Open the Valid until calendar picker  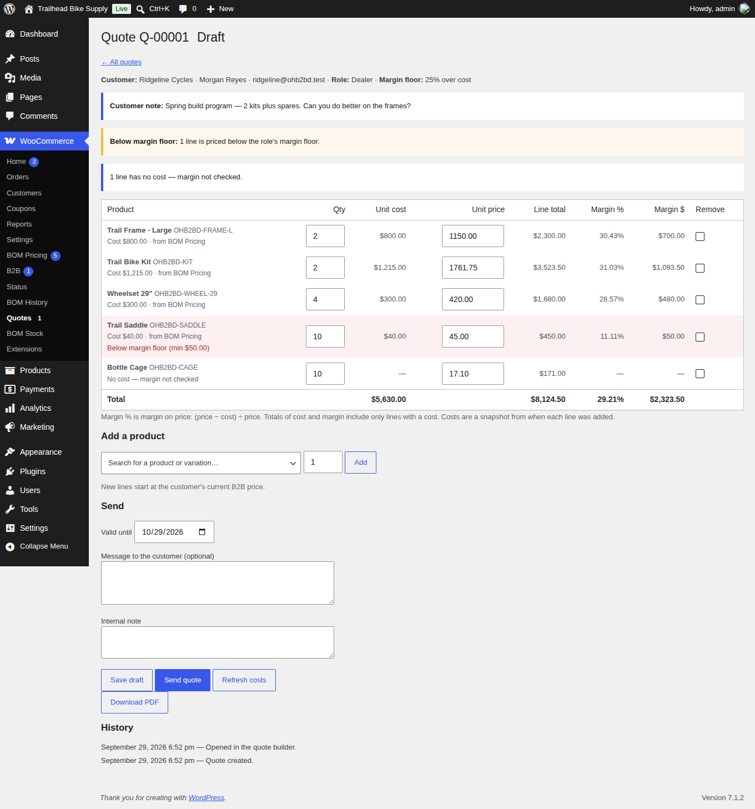tap(202, 532)
